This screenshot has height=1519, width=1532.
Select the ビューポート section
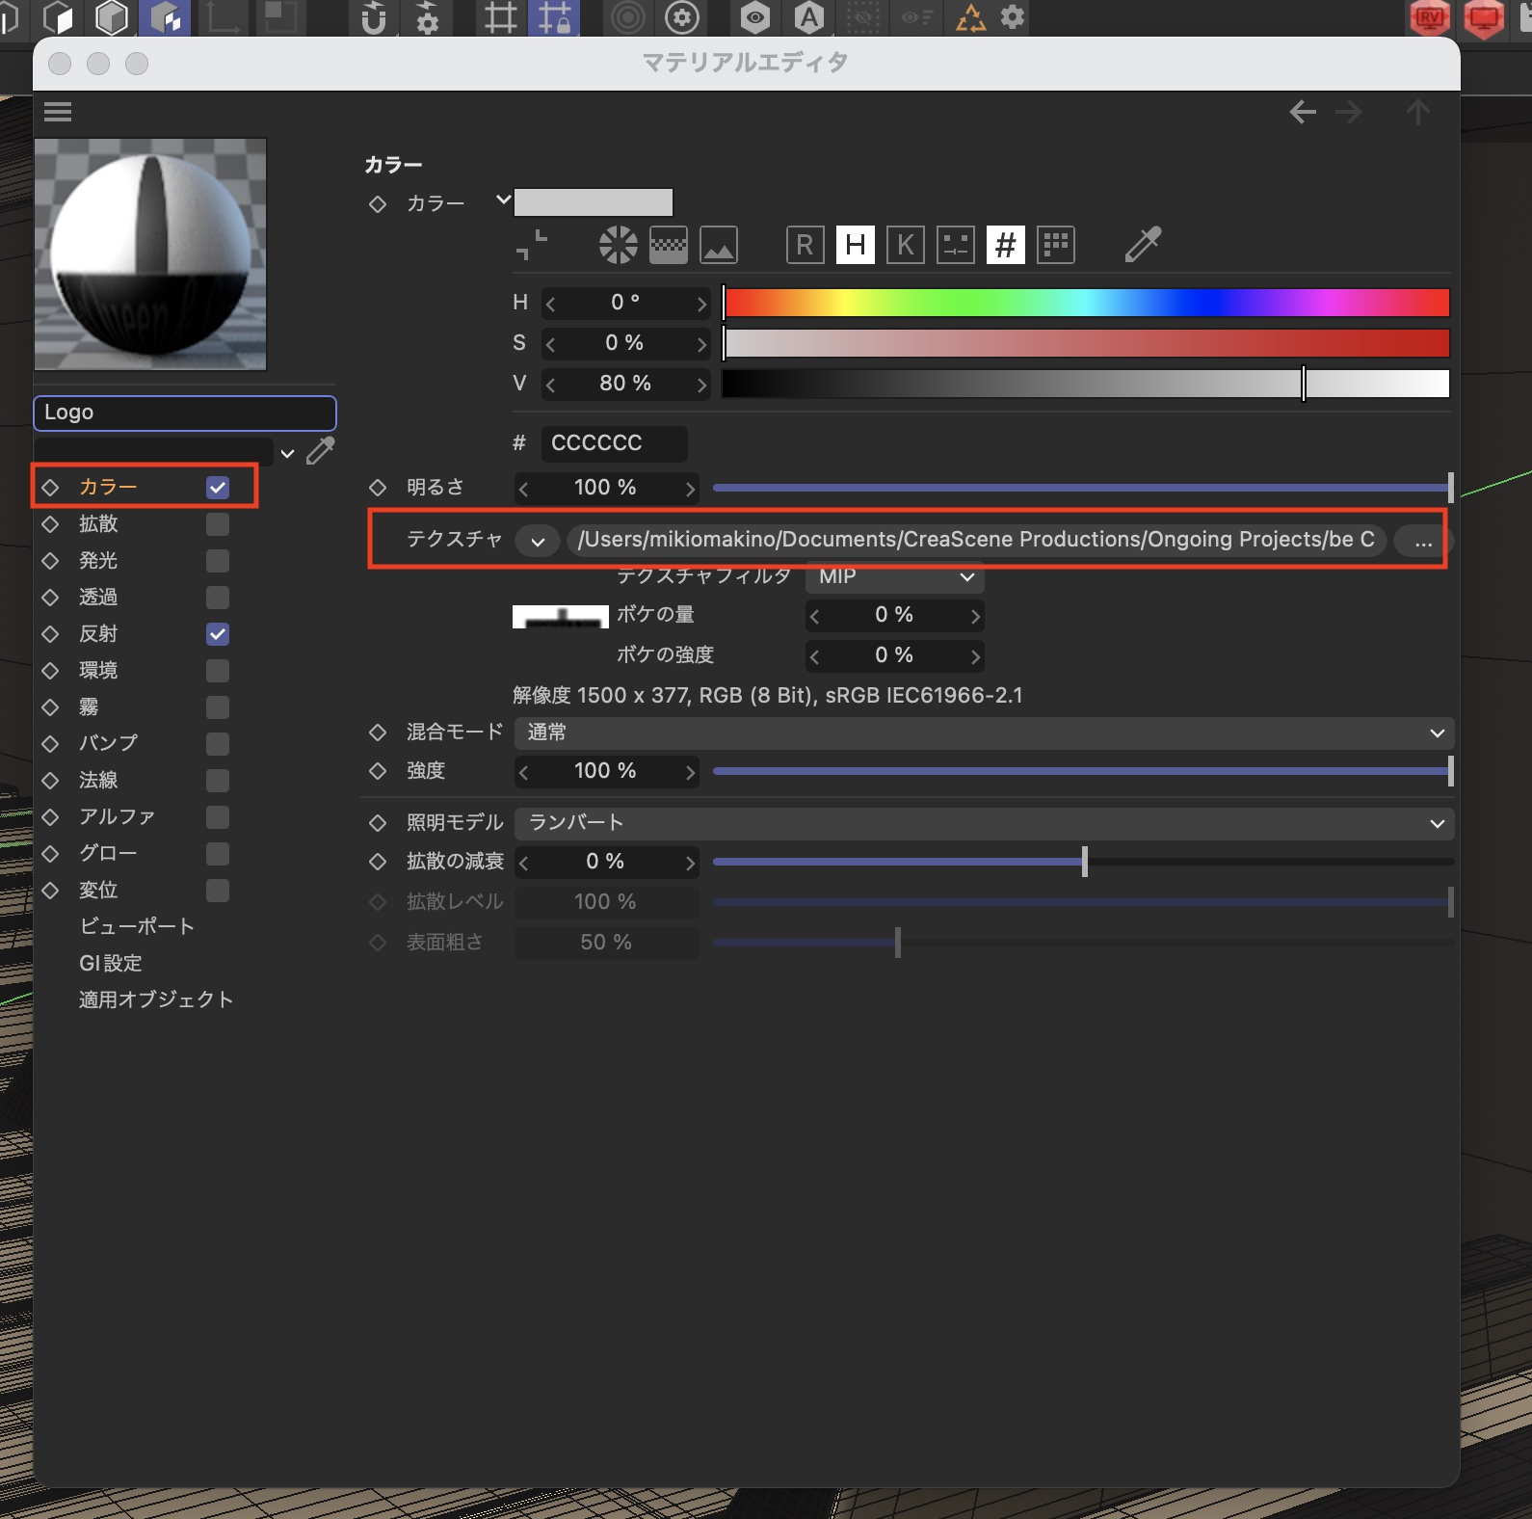(x=137, y=926)
